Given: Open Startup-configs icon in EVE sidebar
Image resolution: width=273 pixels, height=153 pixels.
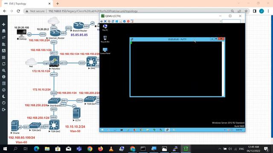Looking at the screenshot, I should coord(3,44).
